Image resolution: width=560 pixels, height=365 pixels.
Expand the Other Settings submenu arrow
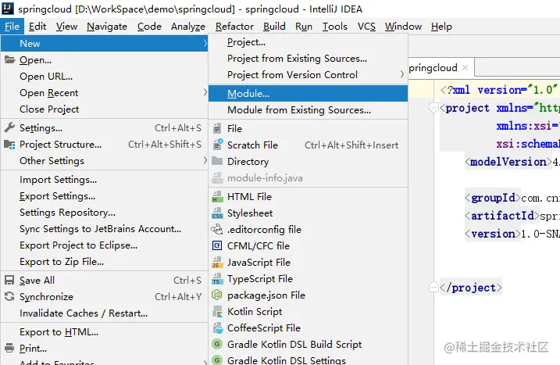point(205,160)
